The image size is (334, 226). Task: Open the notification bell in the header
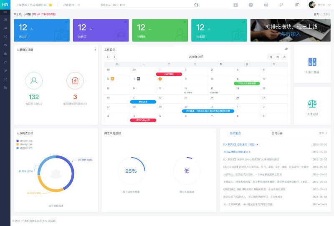pyautogui.click(x=297, y=5)
